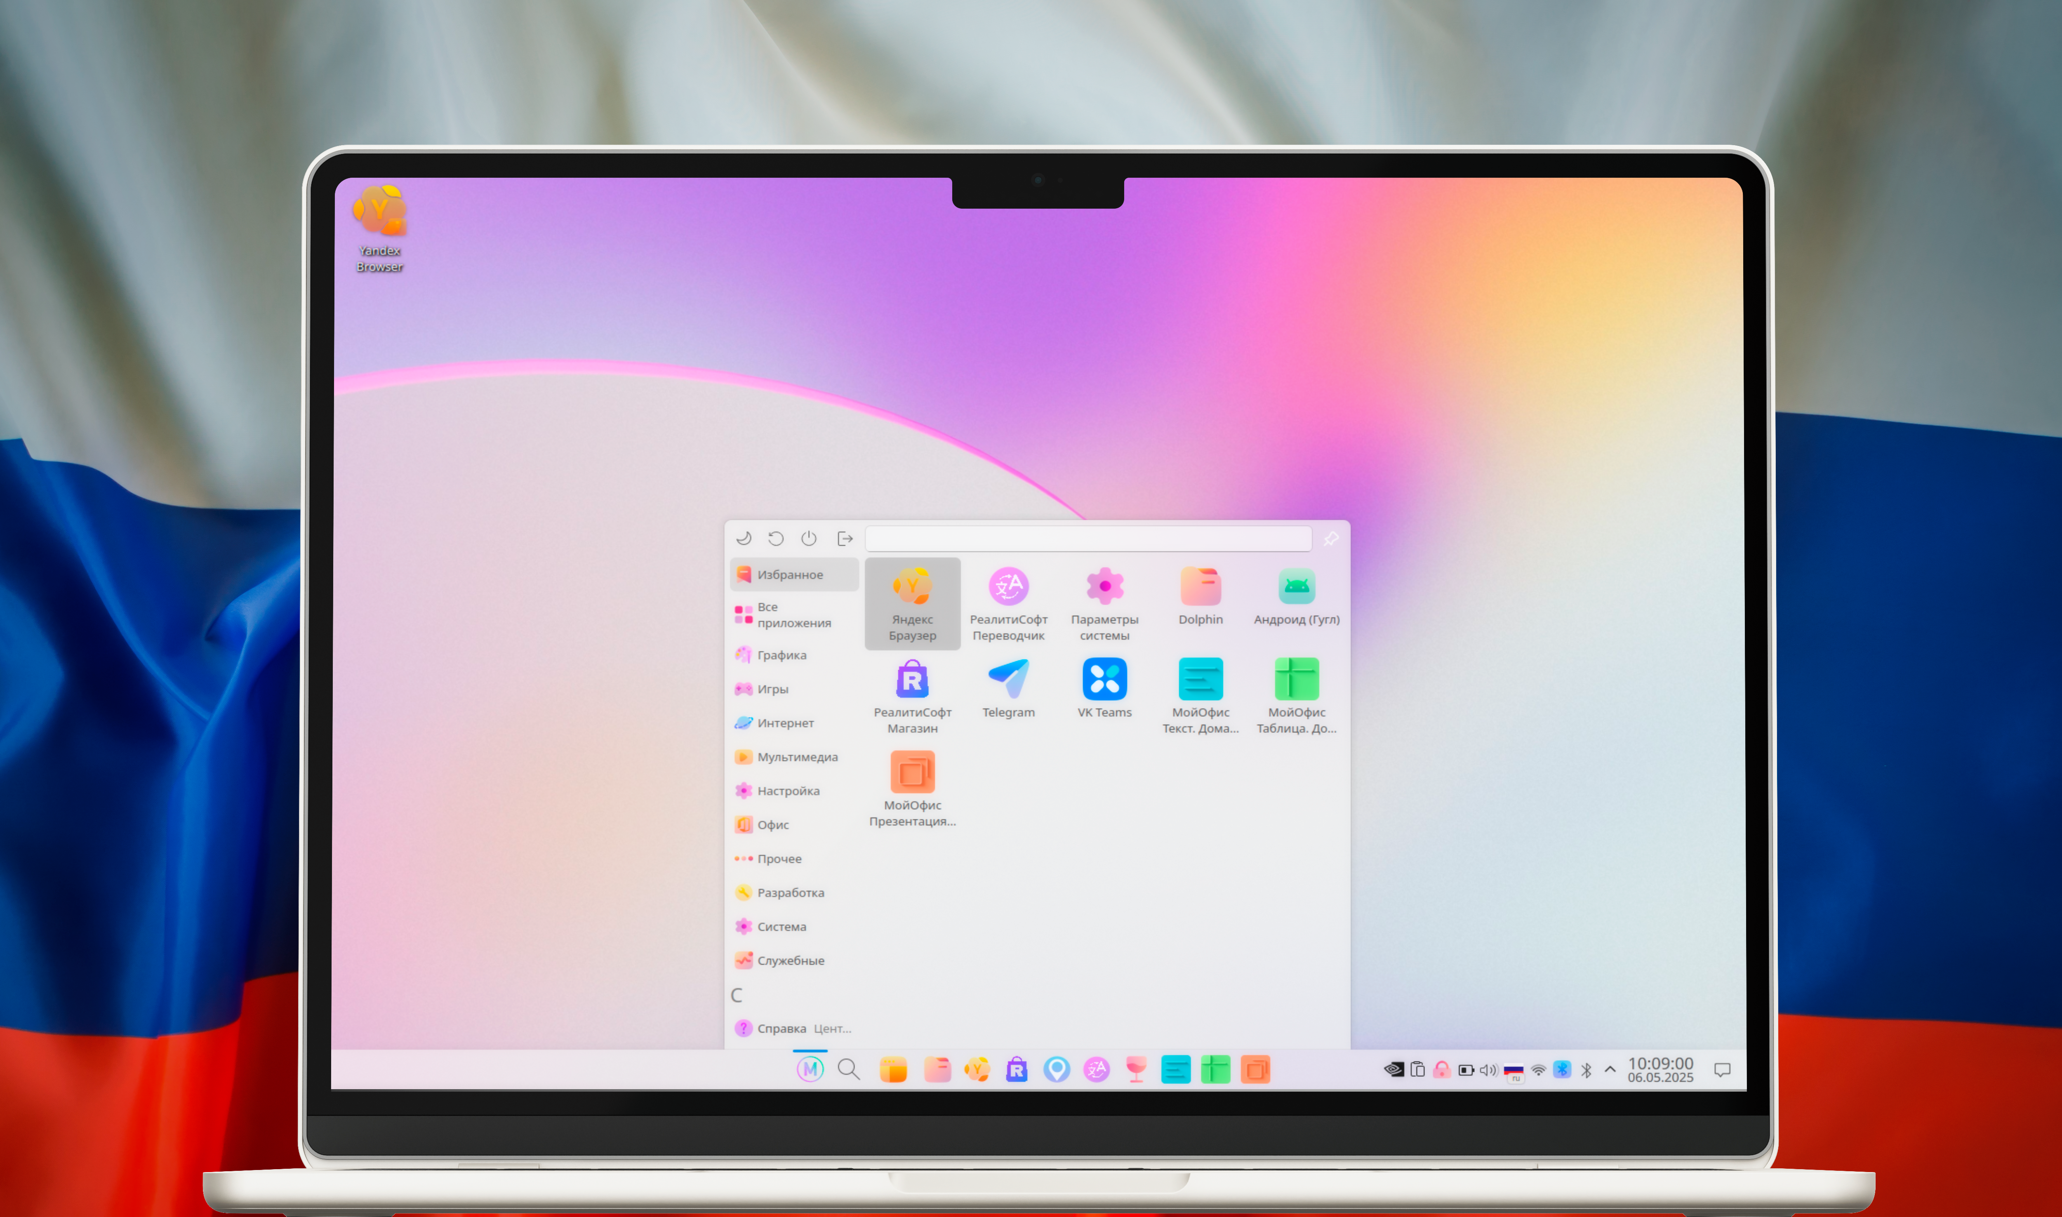2062x1217 pixels.
Task: Open the teal МойОфис Текст icon on taskbar
Action: 1176,1069
